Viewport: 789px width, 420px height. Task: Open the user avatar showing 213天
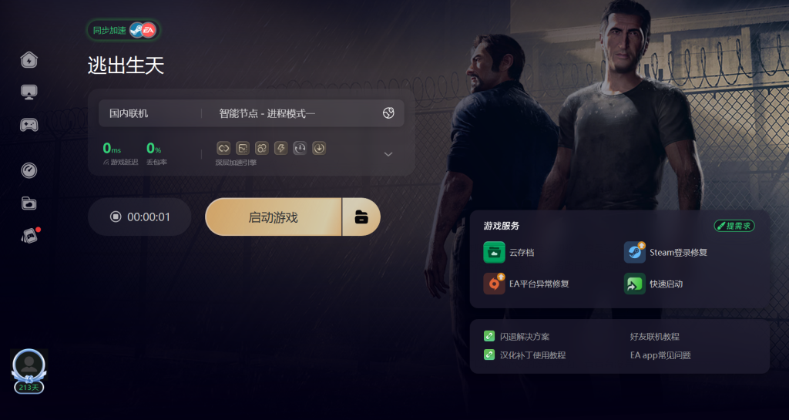[29, 371]
